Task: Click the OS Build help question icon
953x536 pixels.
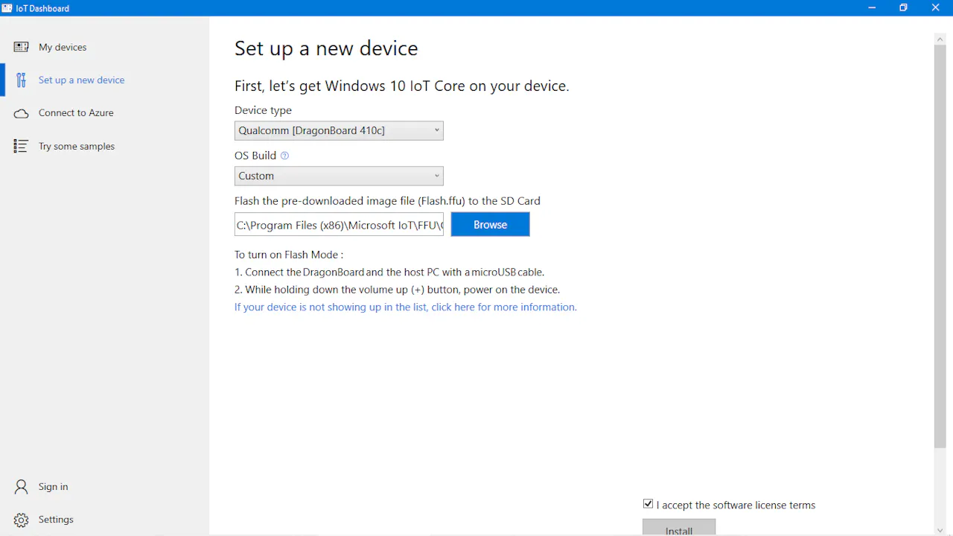Action: [x=284, y=156]
